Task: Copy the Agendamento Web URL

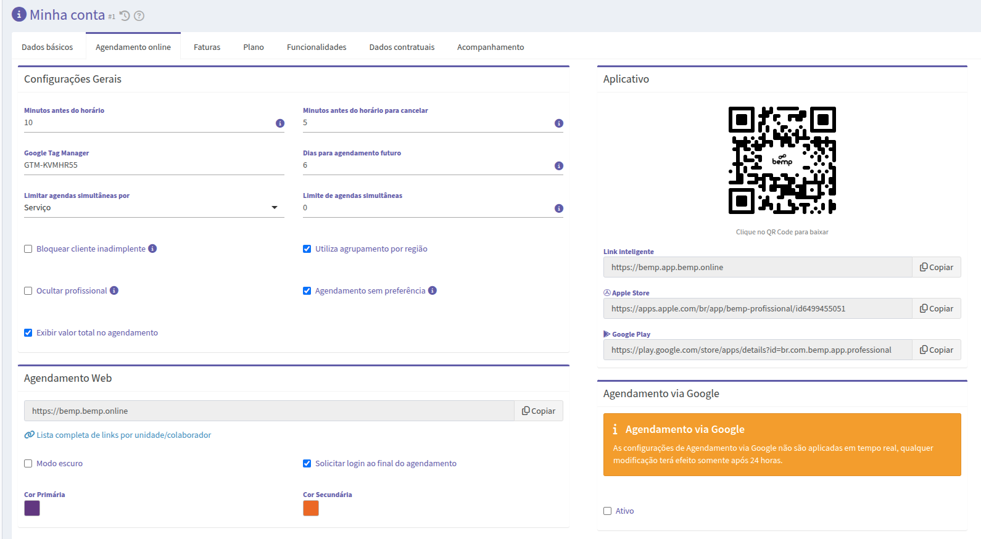Action: click(539, 411)
